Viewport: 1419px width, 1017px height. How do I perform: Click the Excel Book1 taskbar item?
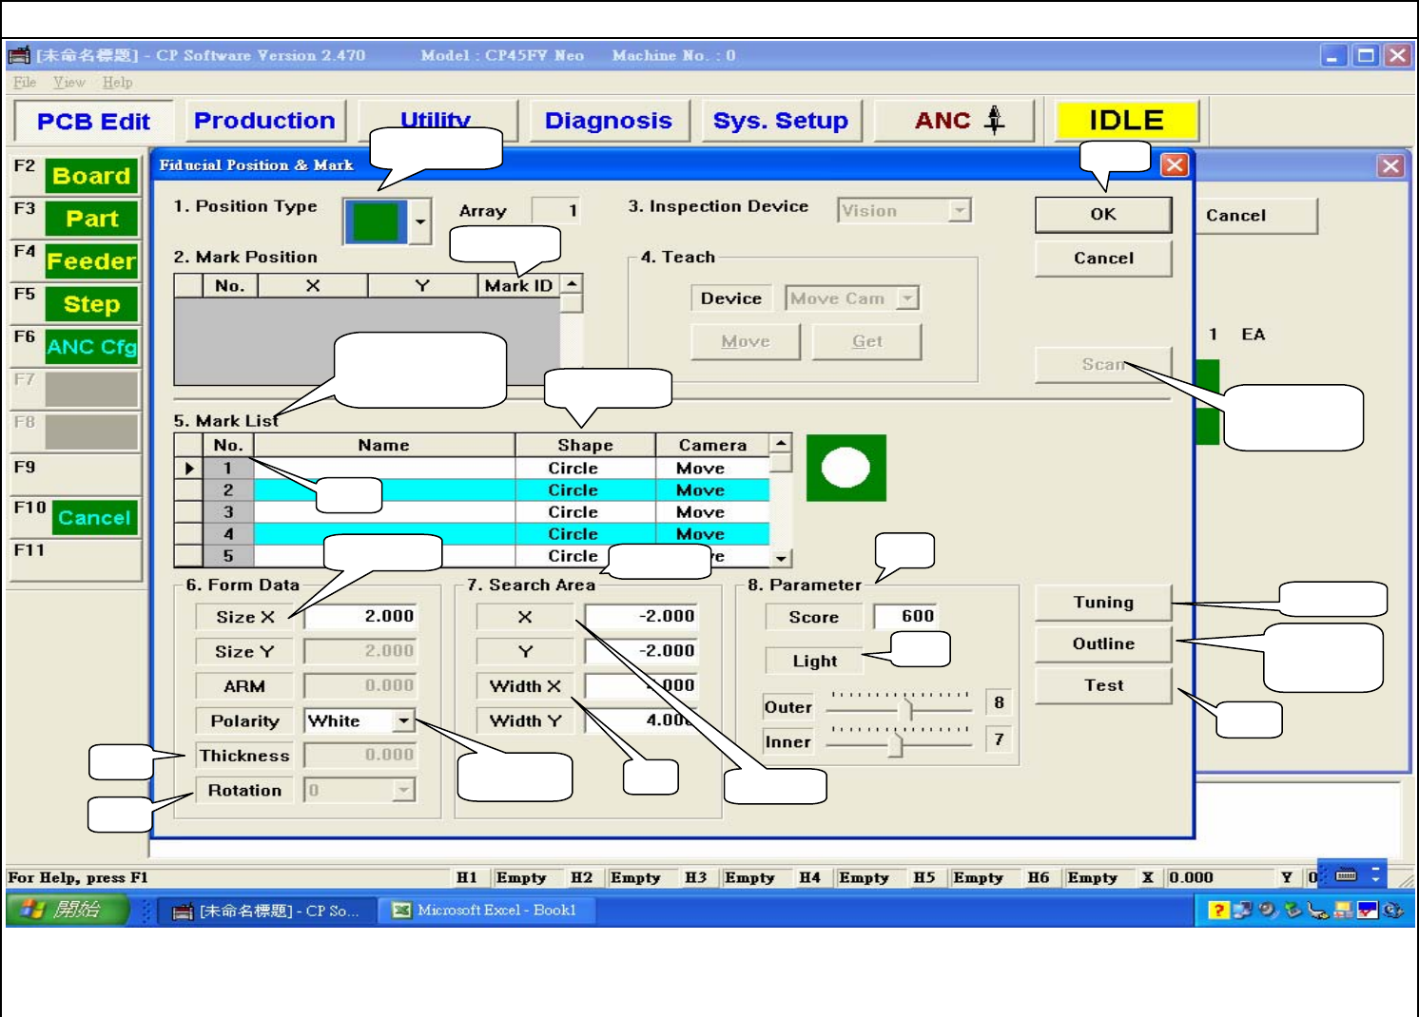tap(485, 911)
